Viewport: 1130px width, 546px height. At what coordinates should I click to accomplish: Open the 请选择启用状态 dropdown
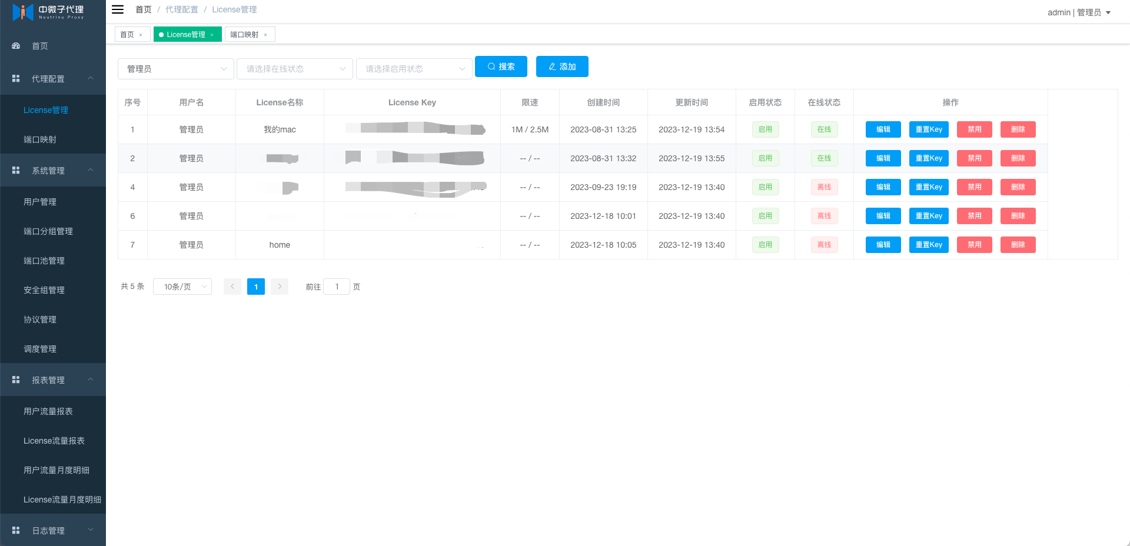coord(414,69)
